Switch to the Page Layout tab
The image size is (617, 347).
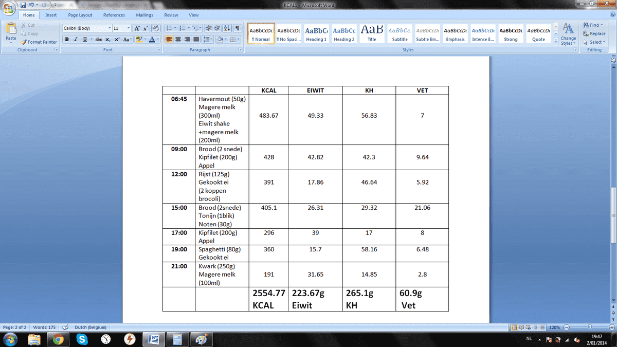pos(80,15)
